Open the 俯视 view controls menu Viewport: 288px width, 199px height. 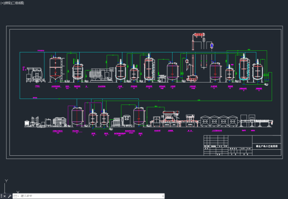click(8, 3)
